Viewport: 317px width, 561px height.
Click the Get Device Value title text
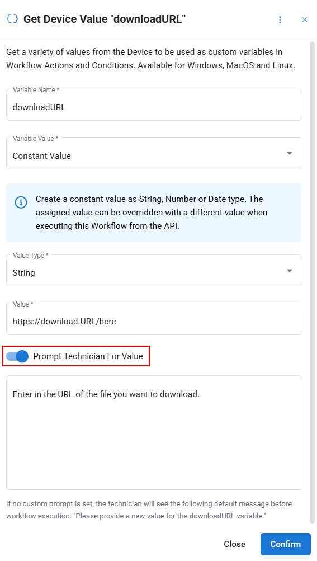[x=105, y=19]
